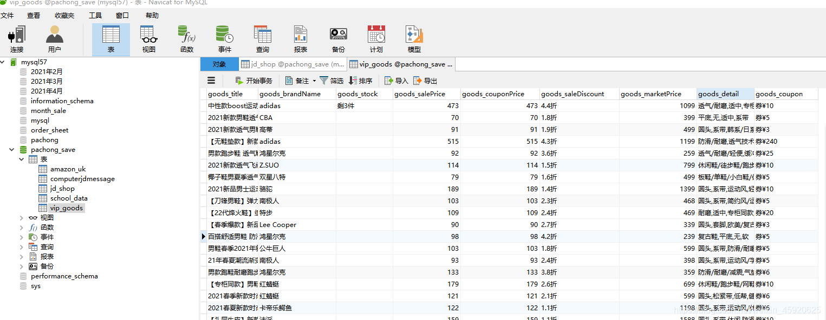Open the 计划 schedule toolbar icon
This screenshot has width=826, height=320.
(376, 39)
